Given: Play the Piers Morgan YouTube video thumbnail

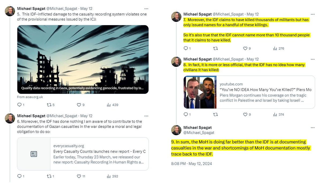Looking at the screenshot, I should tap(200, 92).
